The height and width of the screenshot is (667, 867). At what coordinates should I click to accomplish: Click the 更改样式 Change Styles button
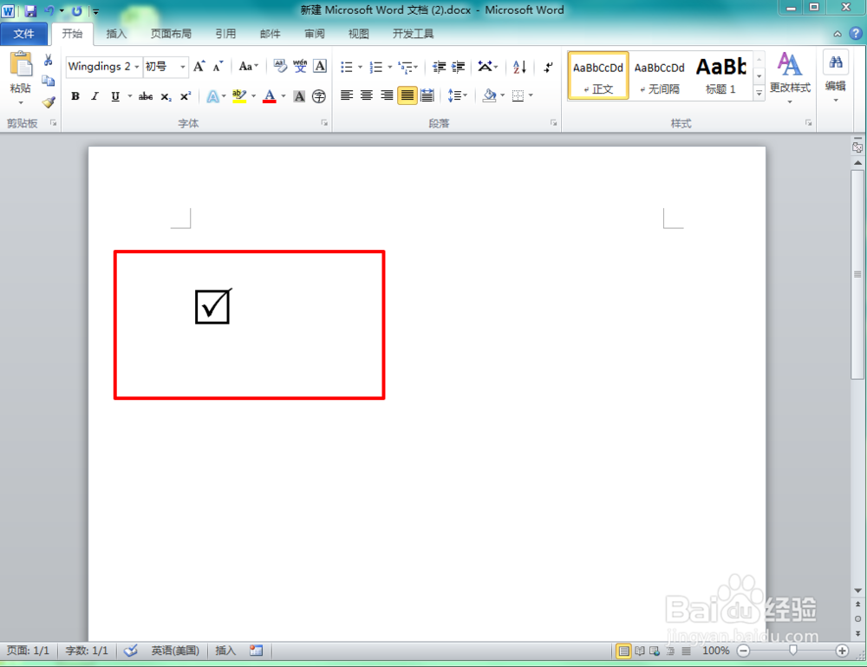tap(790, 77)
